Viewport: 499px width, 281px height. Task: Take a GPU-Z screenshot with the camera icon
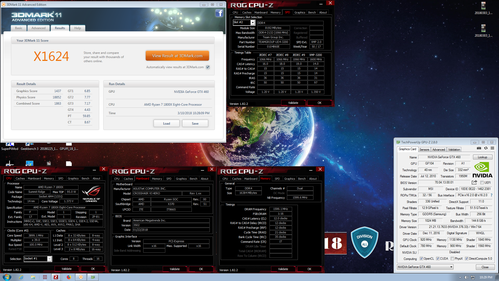point(479,148)
